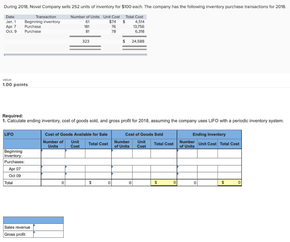
Task: Click the Ending Inventory header
Action: [209, 134]
